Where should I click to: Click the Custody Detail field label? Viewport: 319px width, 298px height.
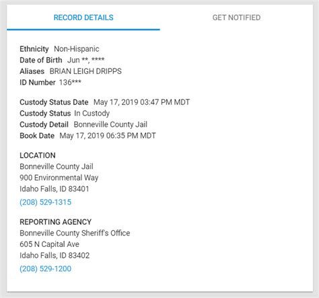click(44, 124)
